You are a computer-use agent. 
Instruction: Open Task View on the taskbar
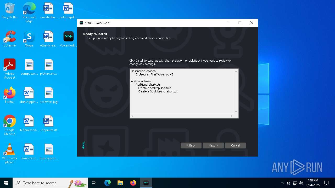click(x=94, y=183)
